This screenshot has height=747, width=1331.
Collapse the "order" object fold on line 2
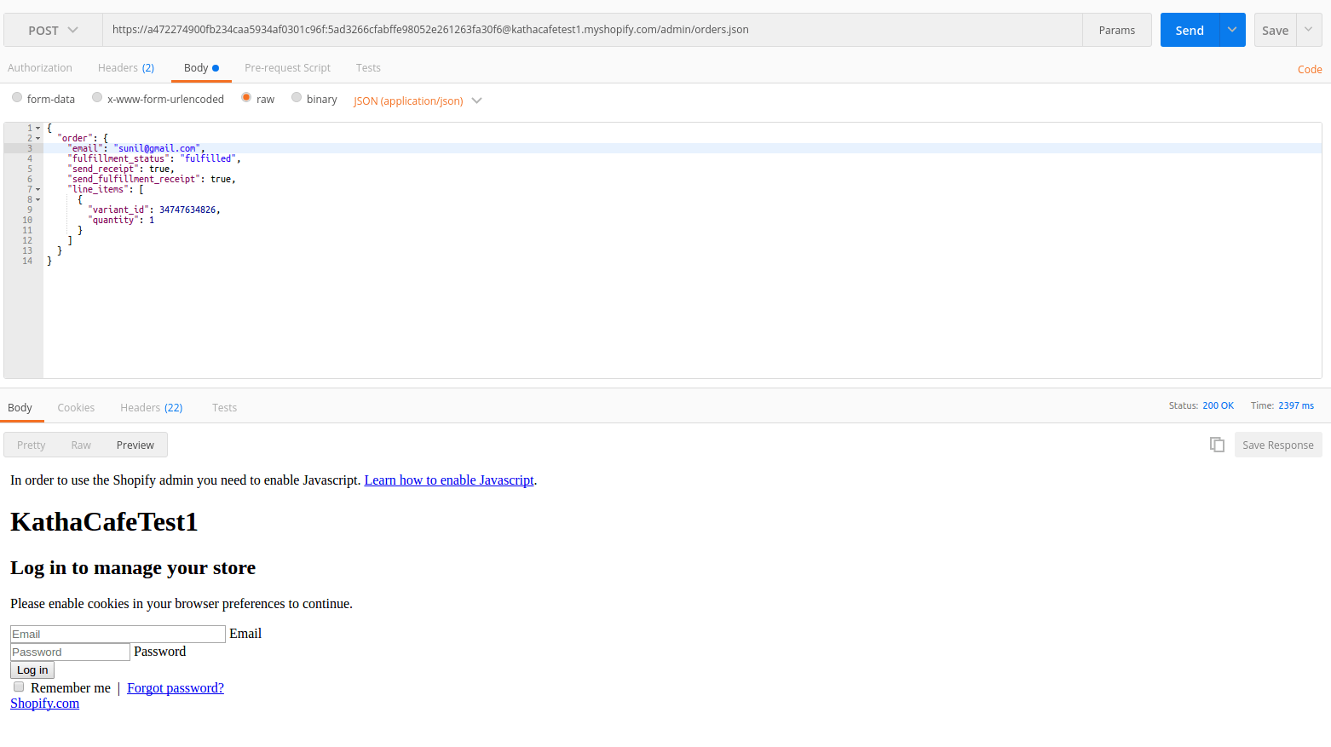pyautogui.click(x=37, y=138)
